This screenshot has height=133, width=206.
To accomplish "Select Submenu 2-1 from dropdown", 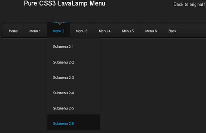I will tap(74, 47).
